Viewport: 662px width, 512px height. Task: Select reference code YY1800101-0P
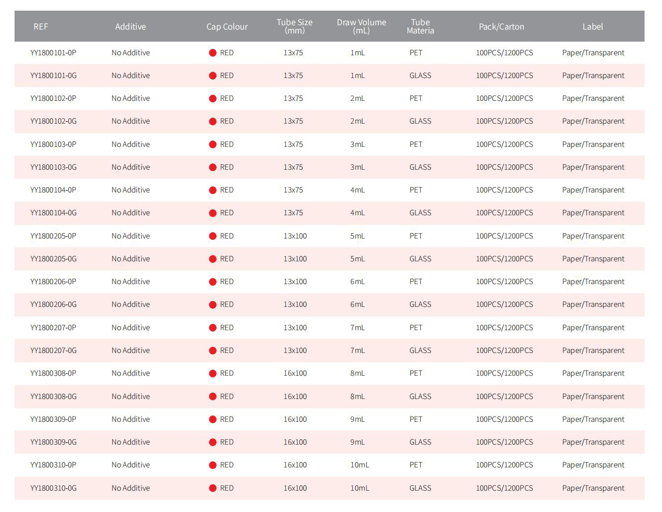pos(53,53)
